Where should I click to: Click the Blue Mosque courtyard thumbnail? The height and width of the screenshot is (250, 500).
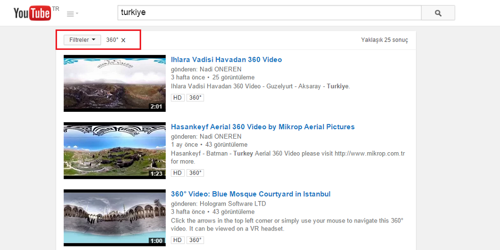tap(115, 217)
